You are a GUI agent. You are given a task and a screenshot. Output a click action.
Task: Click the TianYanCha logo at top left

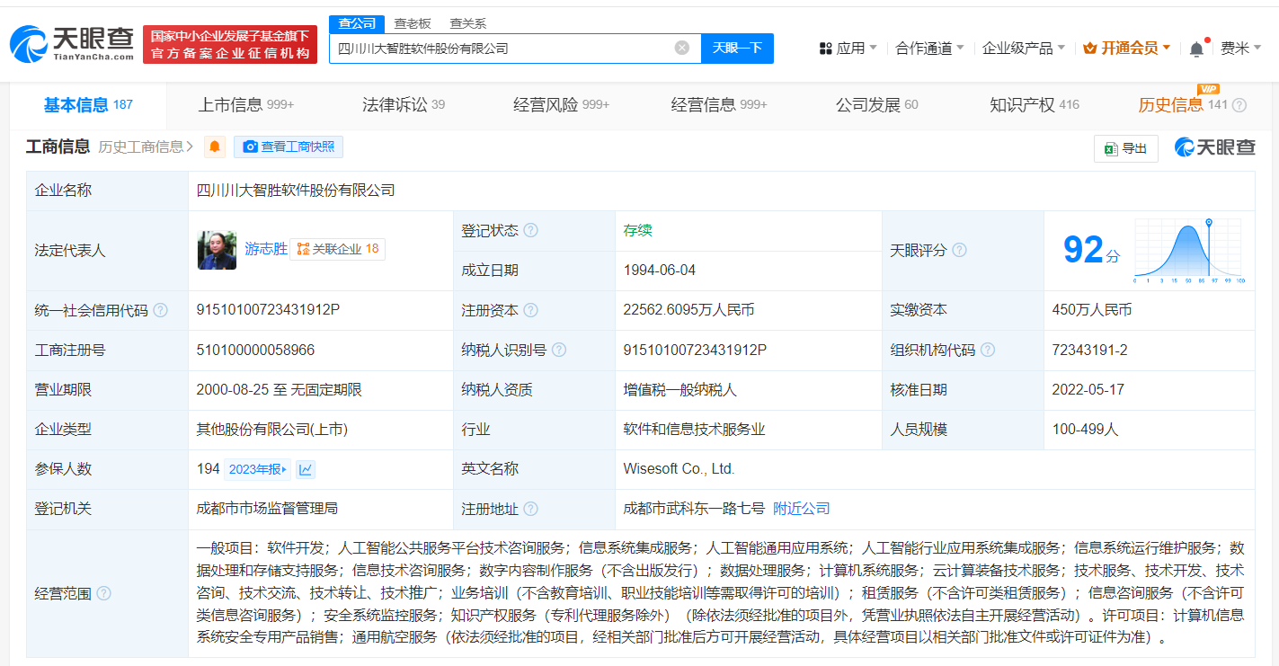[x=71, y=43]
